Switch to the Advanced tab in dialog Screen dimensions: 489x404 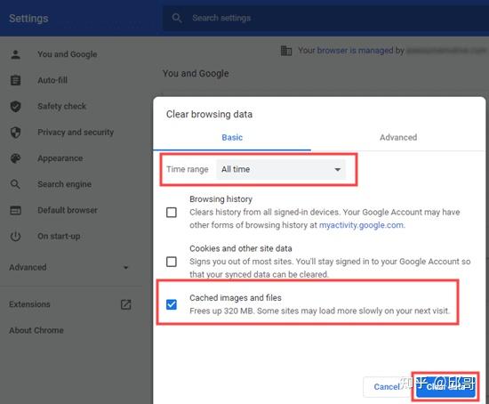click(398, 137)
